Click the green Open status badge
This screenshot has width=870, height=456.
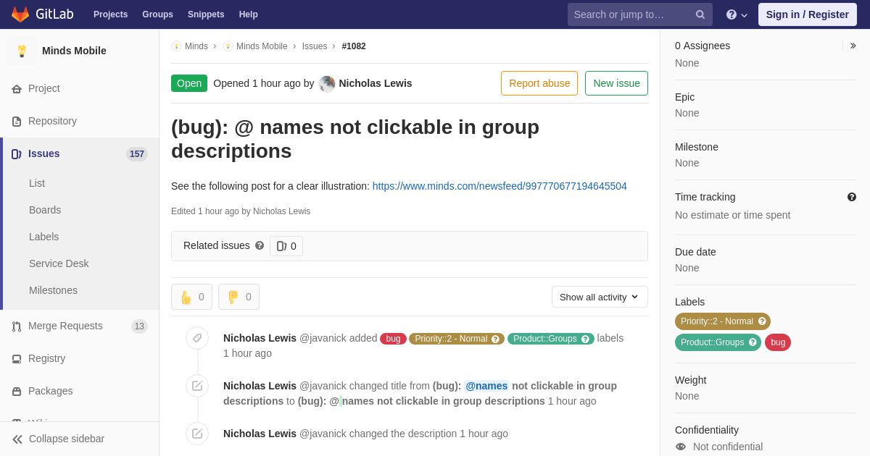(x=189, y=83)
